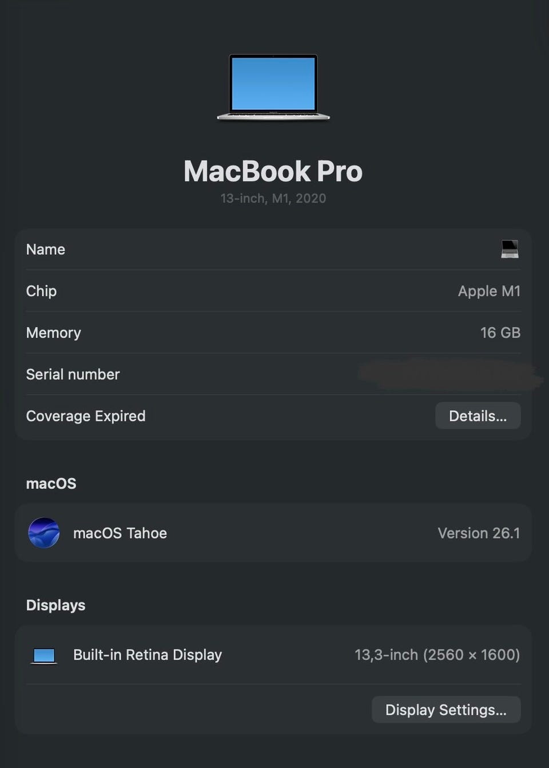This screenshot has width=549, height=768.
Task: Click the Serial number label
Action: (x=73, y=374)
